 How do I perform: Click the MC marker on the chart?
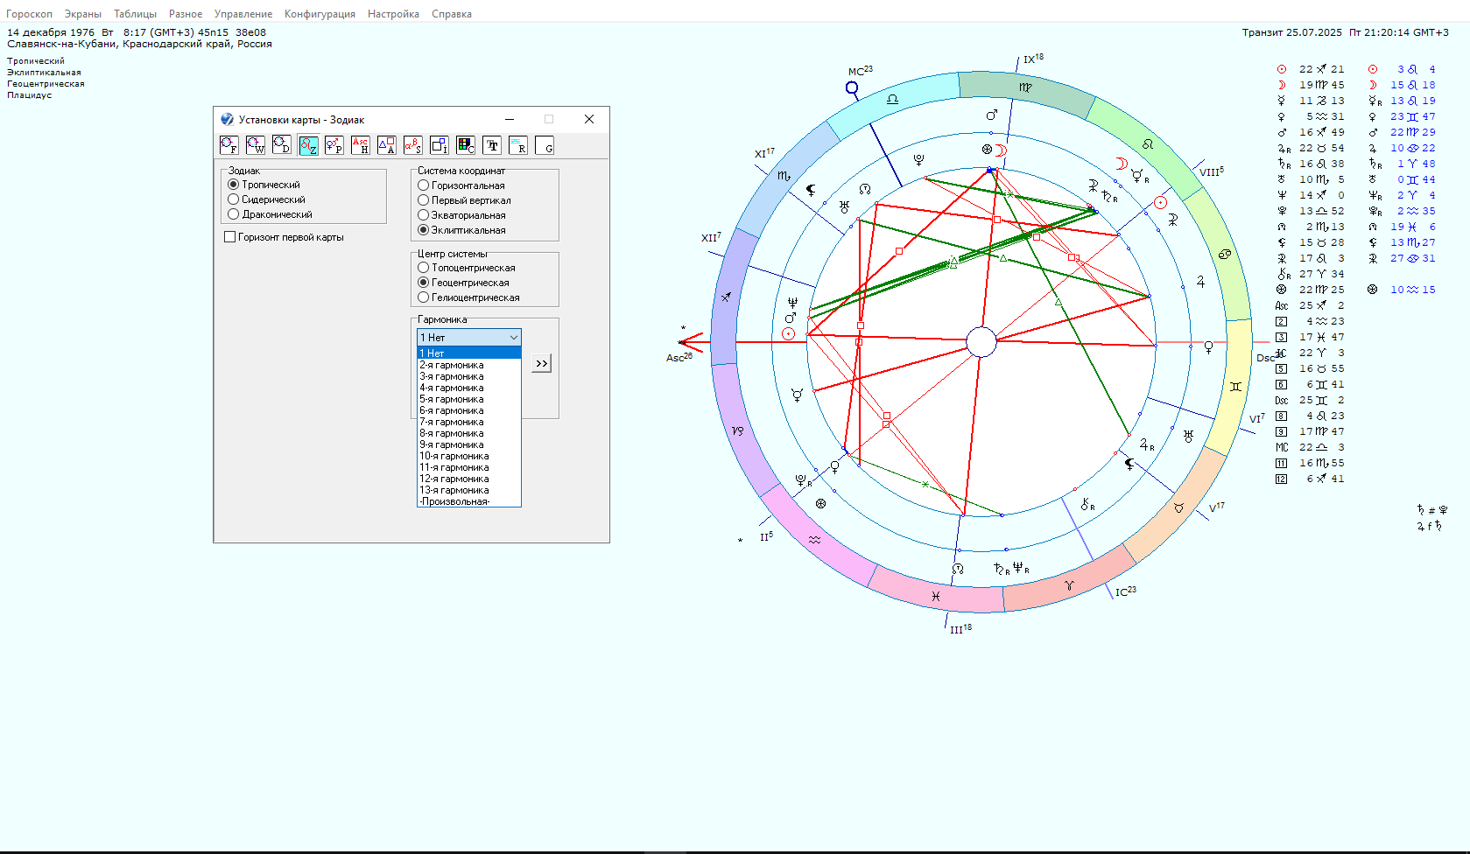[852, 87]
